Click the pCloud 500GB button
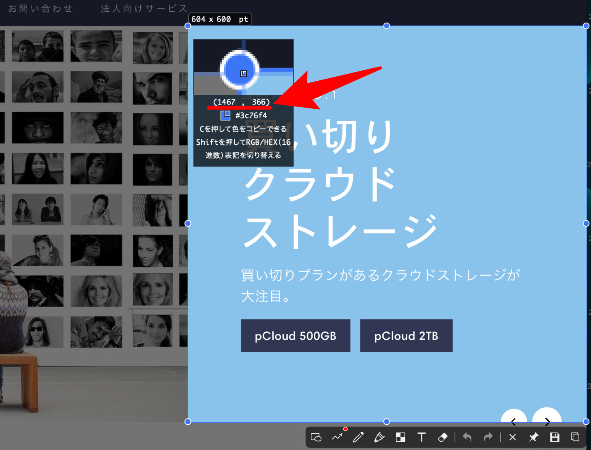The height and width of the screenshot is (450, 591). 295,336
